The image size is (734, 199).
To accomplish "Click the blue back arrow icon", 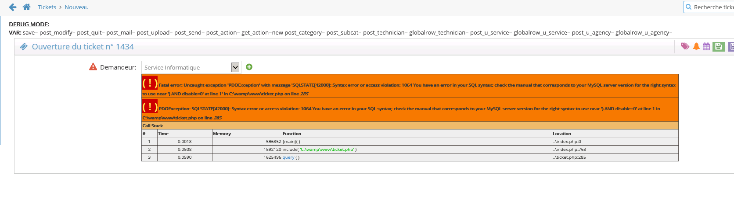I will pyautogui.click(x=13, y=7).
